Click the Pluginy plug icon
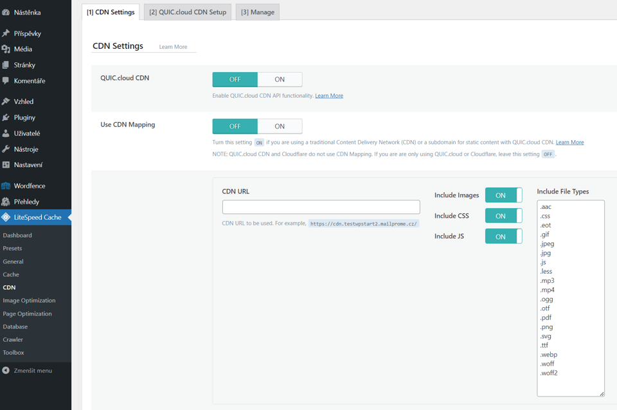This screenshot has height=410, width=617. 6,117
